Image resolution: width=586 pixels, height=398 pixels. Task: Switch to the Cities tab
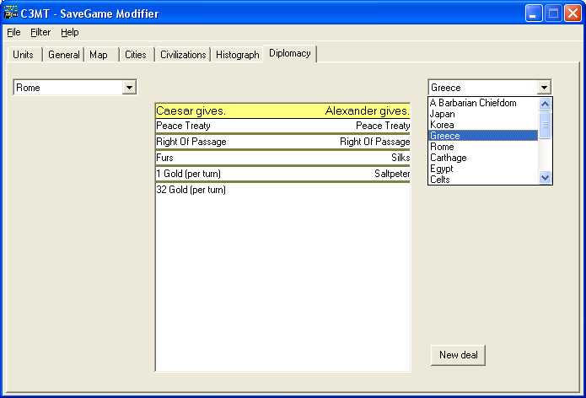[135, 55]
